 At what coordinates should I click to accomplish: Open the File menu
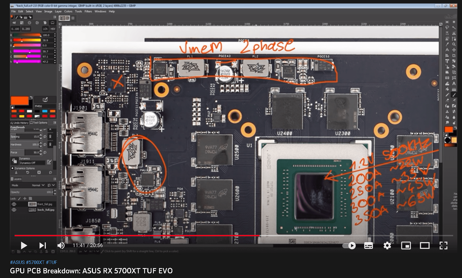pyautogui.click(x=14, y=11)
